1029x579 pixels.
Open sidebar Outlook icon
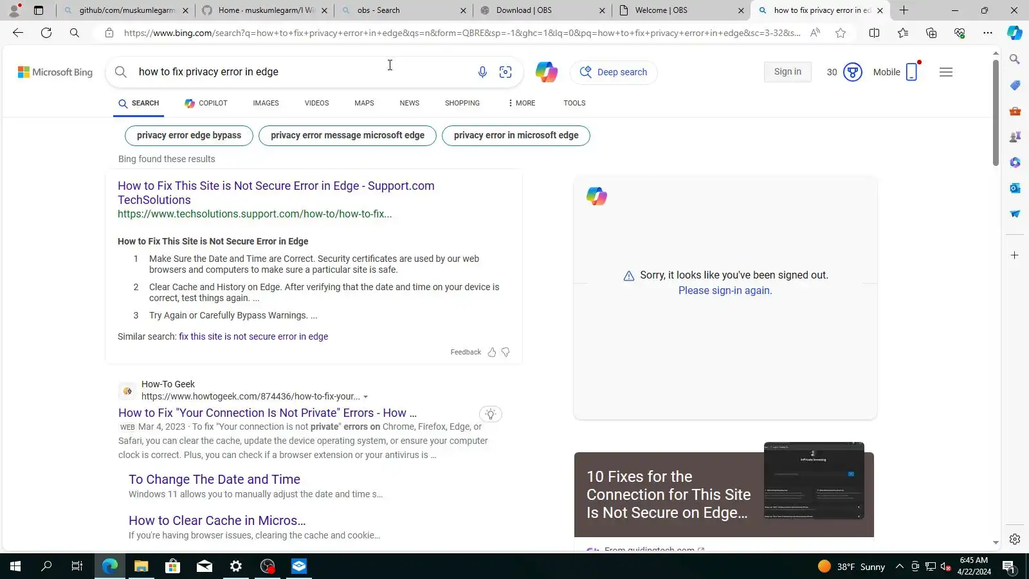1015,188
